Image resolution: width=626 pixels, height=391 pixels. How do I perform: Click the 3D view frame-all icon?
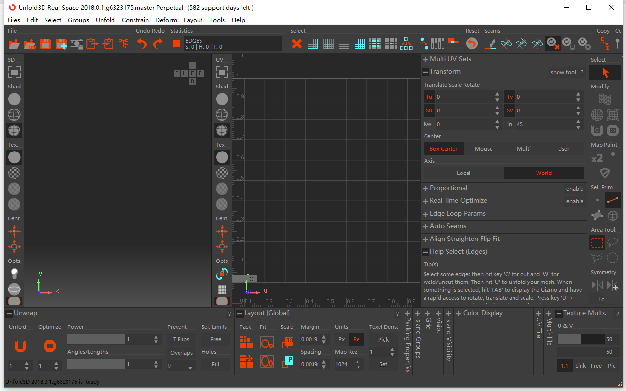[14, 72]
